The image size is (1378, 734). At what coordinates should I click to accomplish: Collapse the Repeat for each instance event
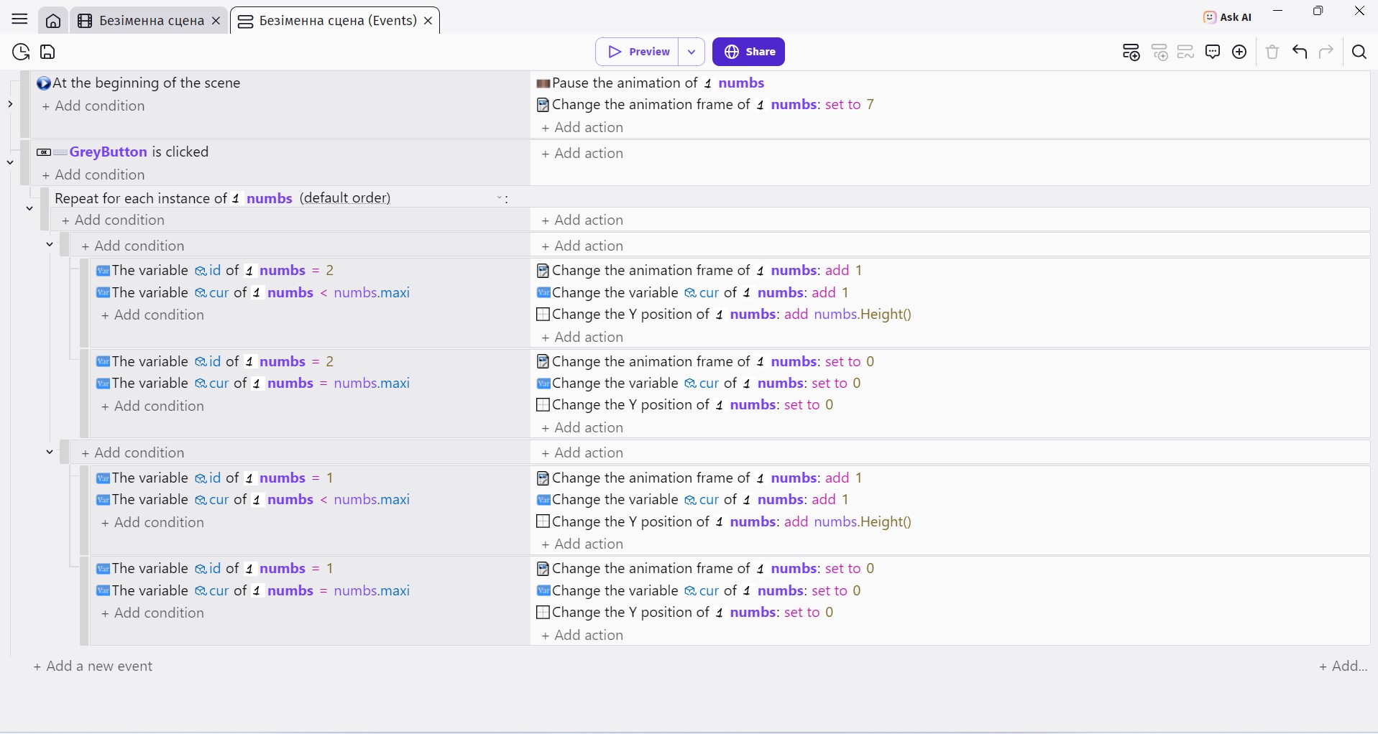tap(29, 208)
